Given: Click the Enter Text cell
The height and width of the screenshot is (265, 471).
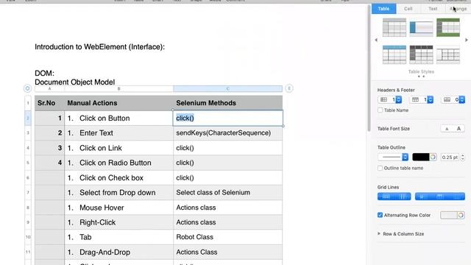Looking at the screenshot, I should pos(118,133).
